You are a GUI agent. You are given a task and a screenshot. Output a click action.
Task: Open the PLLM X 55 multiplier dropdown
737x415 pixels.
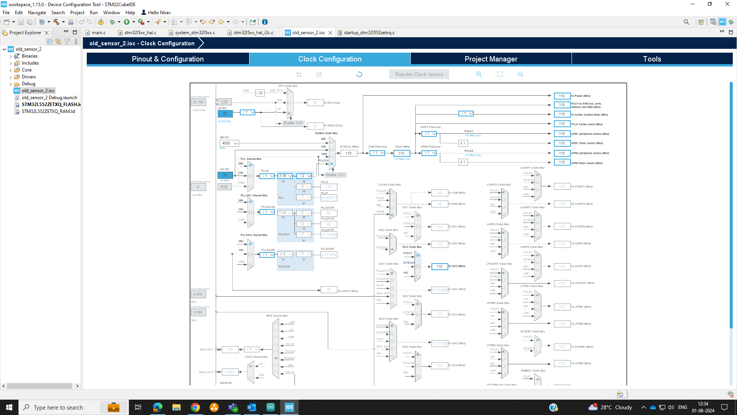[286, 176]
